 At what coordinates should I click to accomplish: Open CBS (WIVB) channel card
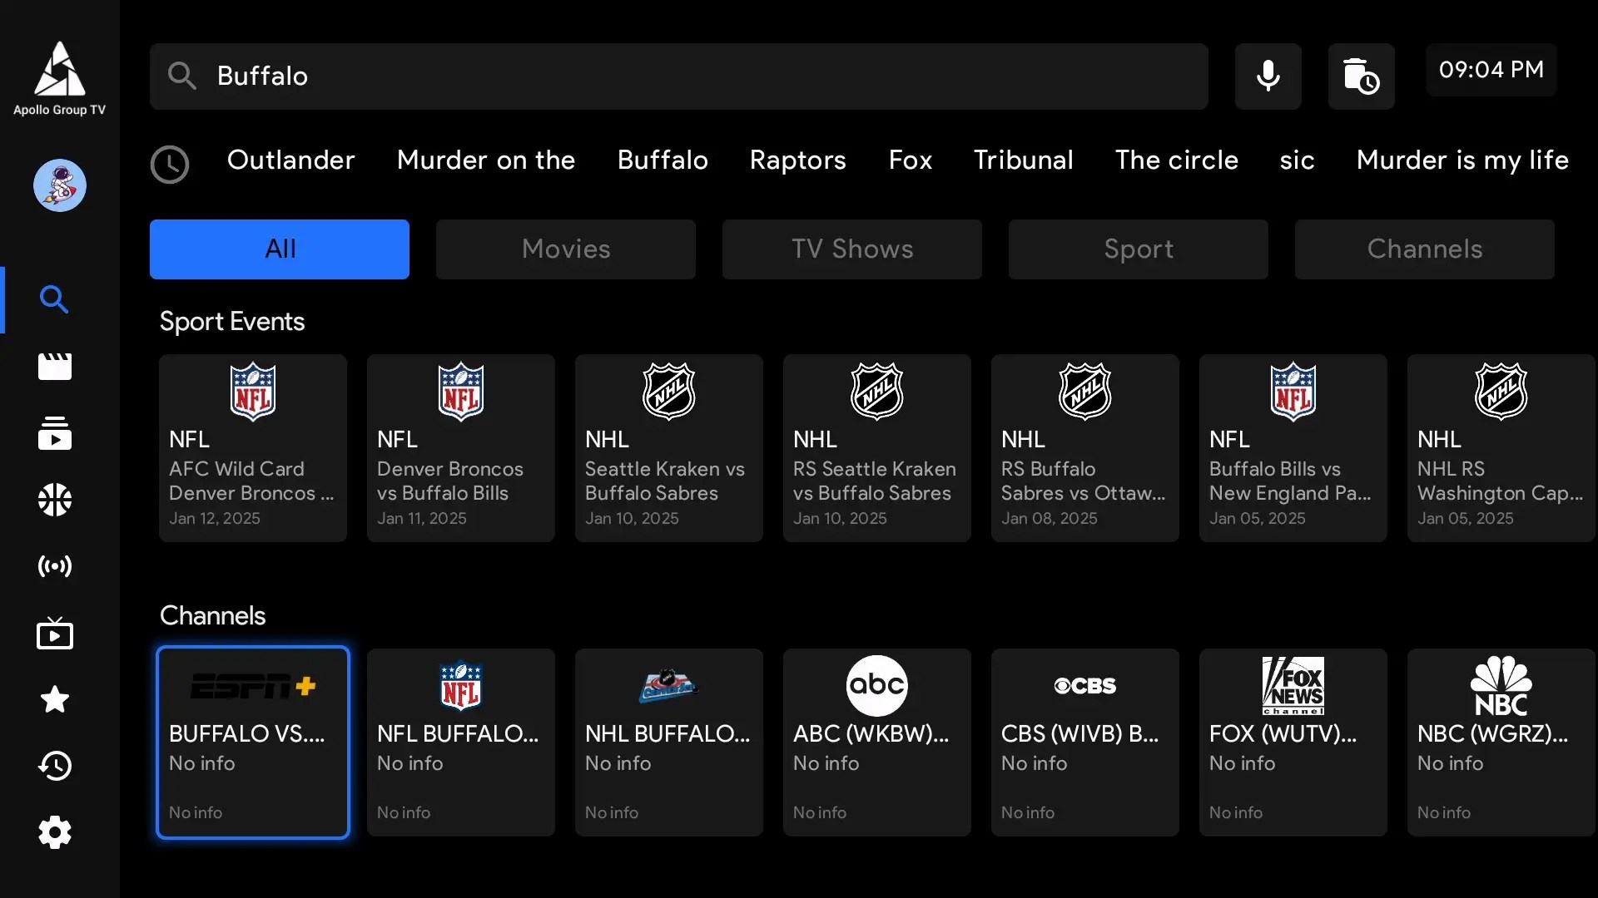(x=1085, y=743)
